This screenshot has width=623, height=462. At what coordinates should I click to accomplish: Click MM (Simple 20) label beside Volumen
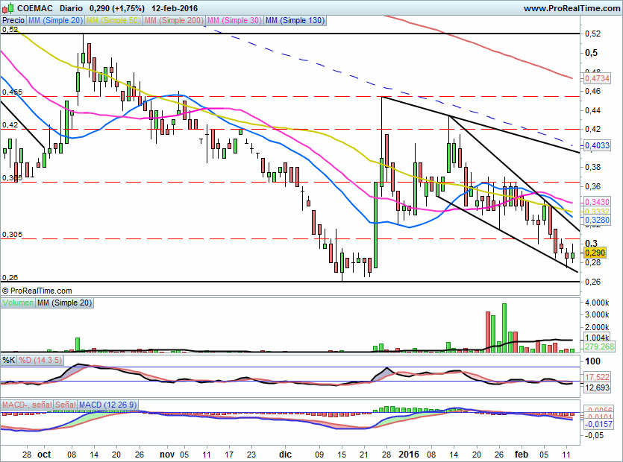tap(64, 303)
